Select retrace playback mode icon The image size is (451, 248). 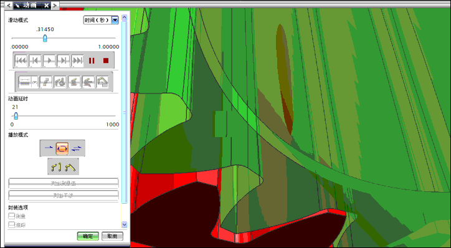coord(77,148)
